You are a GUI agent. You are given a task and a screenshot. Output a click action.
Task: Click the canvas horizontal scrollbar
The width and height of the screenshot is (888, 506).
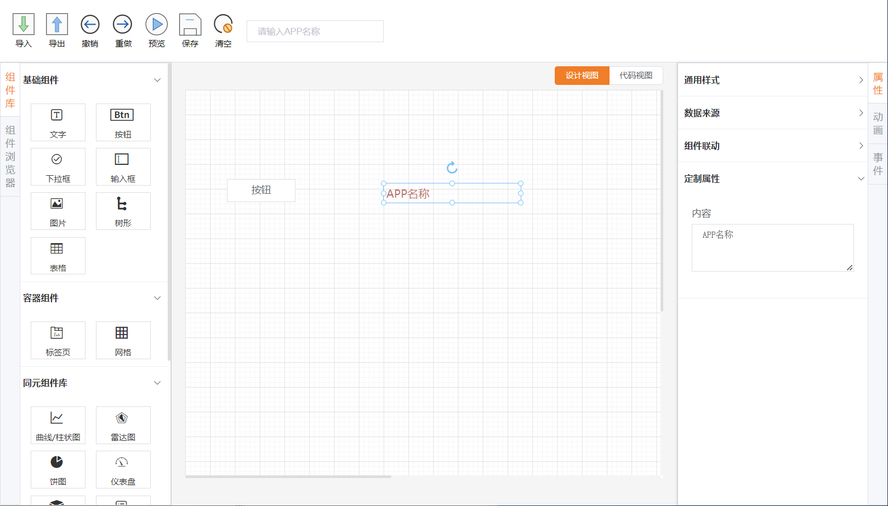[288, 476]
